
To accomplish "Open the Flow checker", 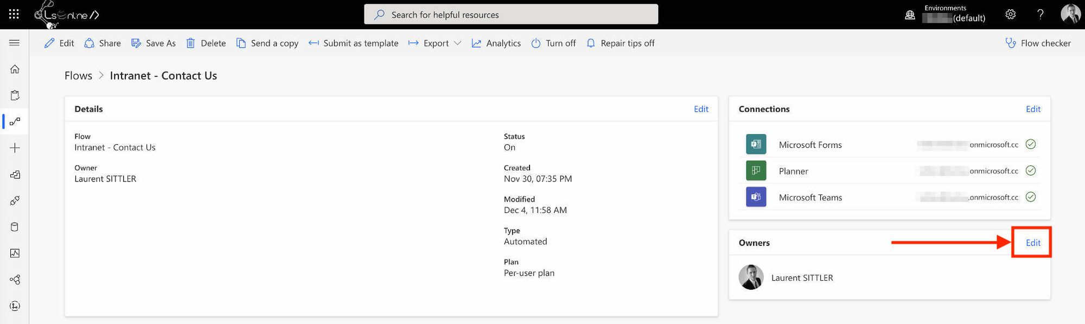I will coord(1038,43).
